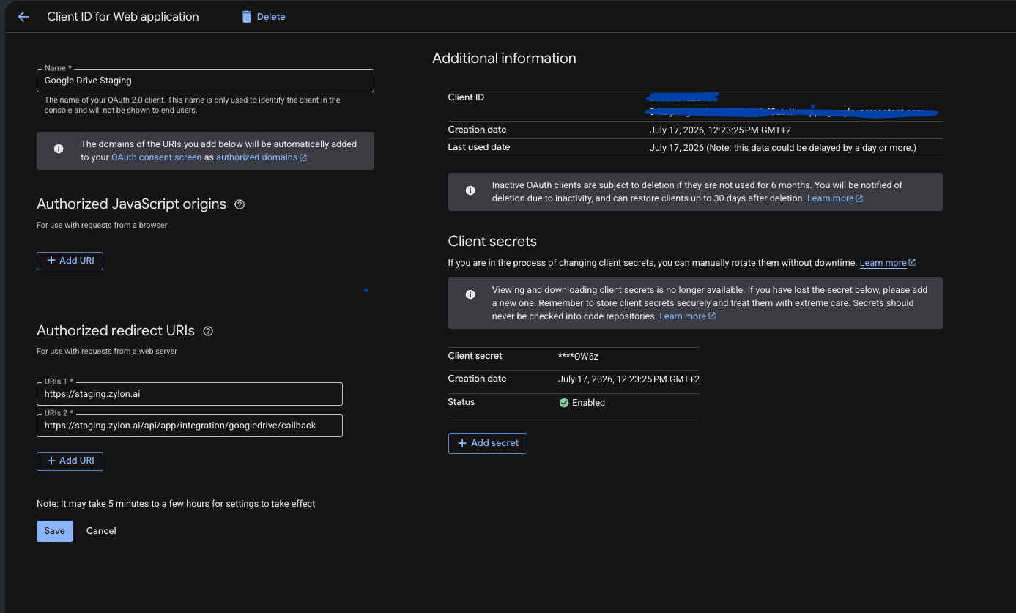The image size is (1016, 613).
Task: Open help for Authorized redirect URIs
Action: pos(208,331)
